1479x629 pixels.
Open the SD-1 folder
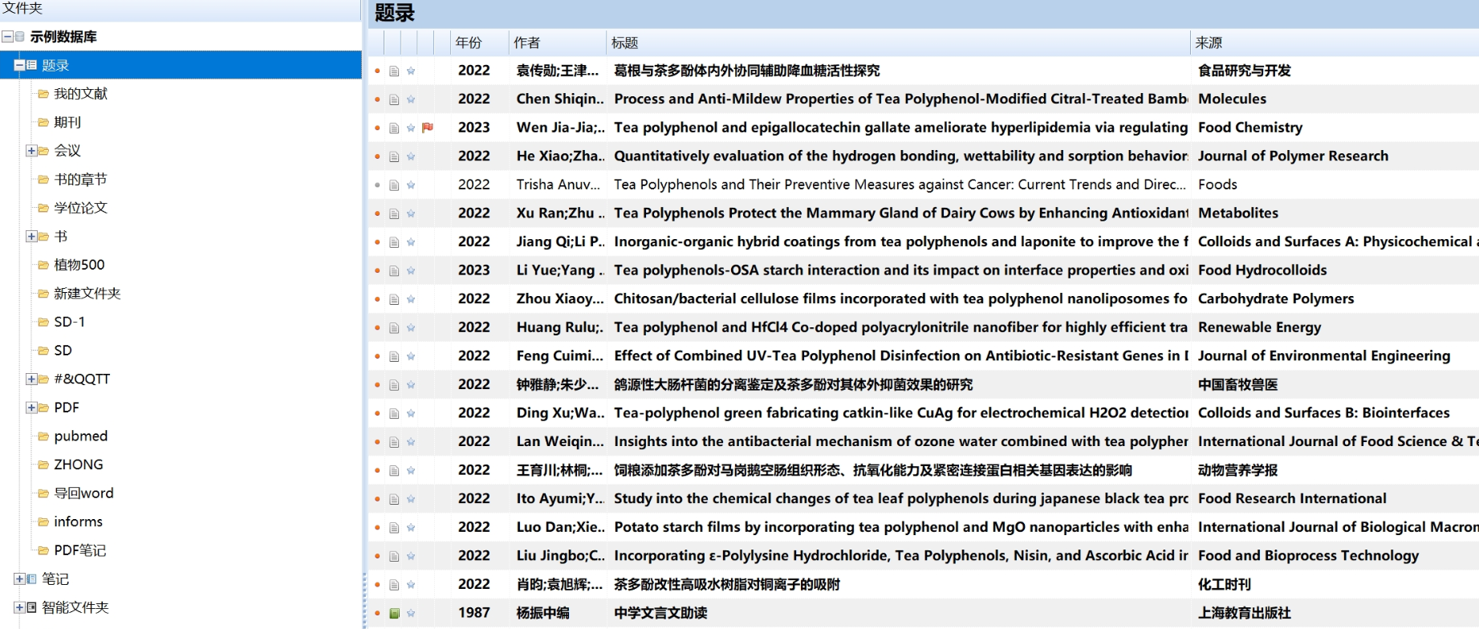pyautogui.click(x=69, y=322)
